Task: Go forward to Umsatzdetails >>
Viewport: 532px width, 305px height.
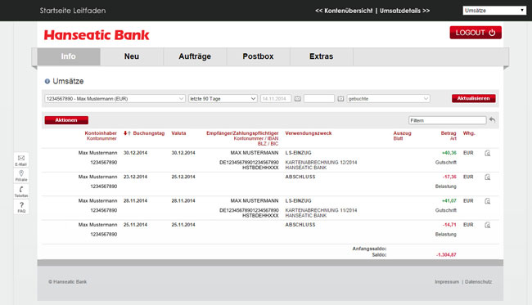Action: point(405,11)
